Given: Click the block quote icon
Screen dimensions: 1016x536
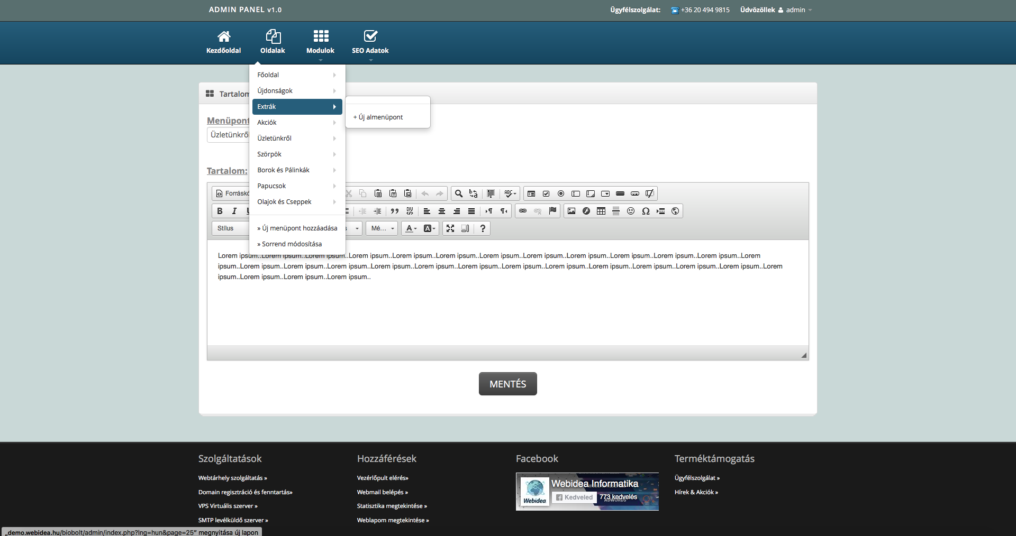Looking at the screenshot, I should (395, 211).
